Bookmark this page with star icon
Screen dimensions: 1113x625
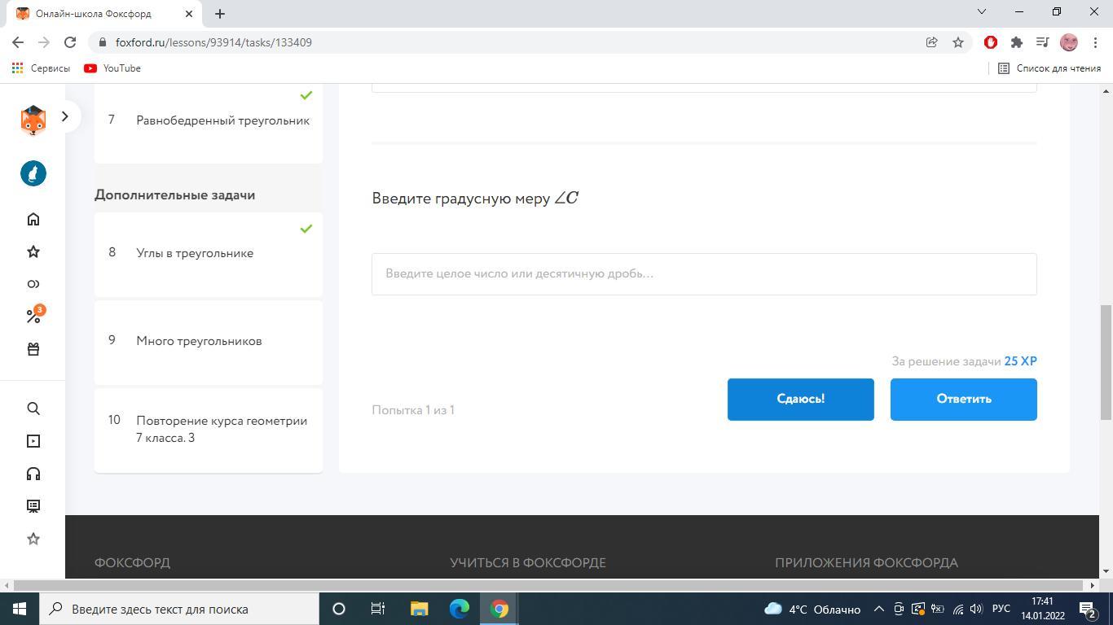coord(958,42)
